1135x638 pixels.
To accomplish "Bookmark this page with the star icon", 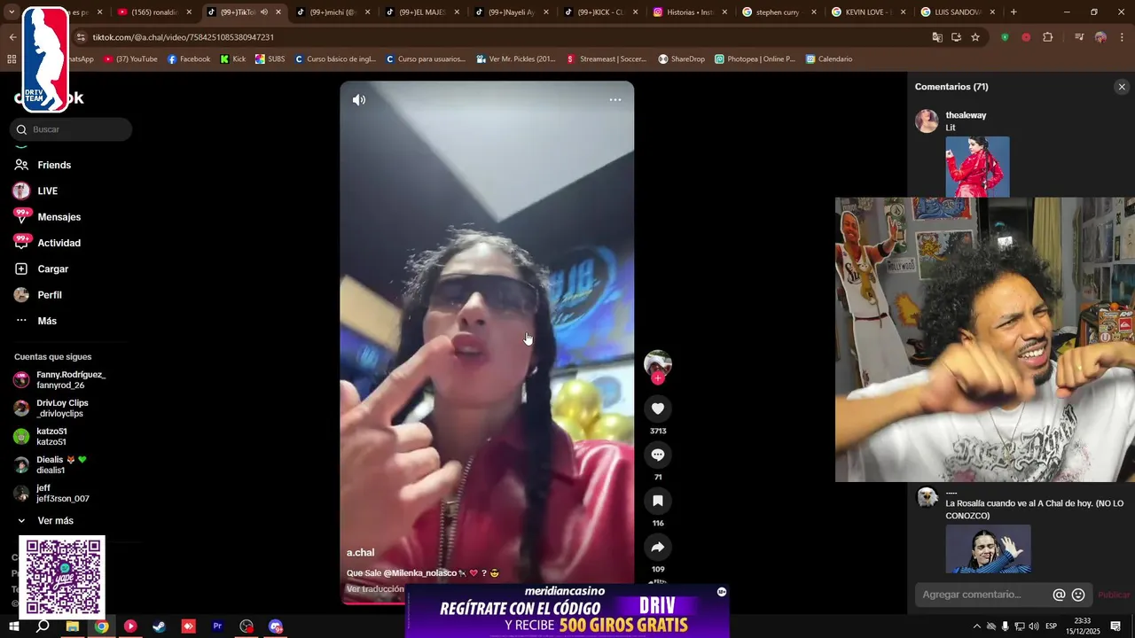I will pos(975,37).
